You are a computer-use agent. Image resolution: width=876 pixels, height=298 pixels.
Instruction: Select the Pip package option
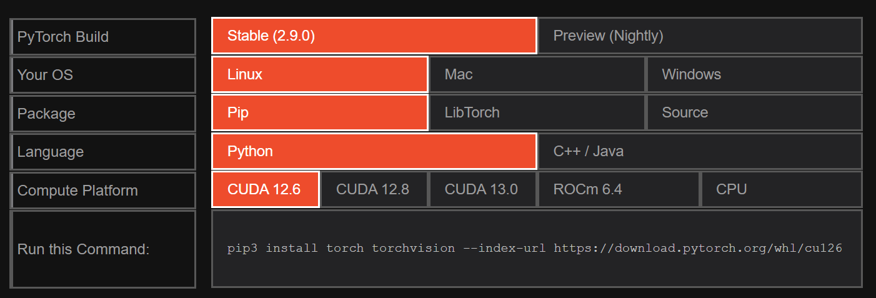click(319, 112)
